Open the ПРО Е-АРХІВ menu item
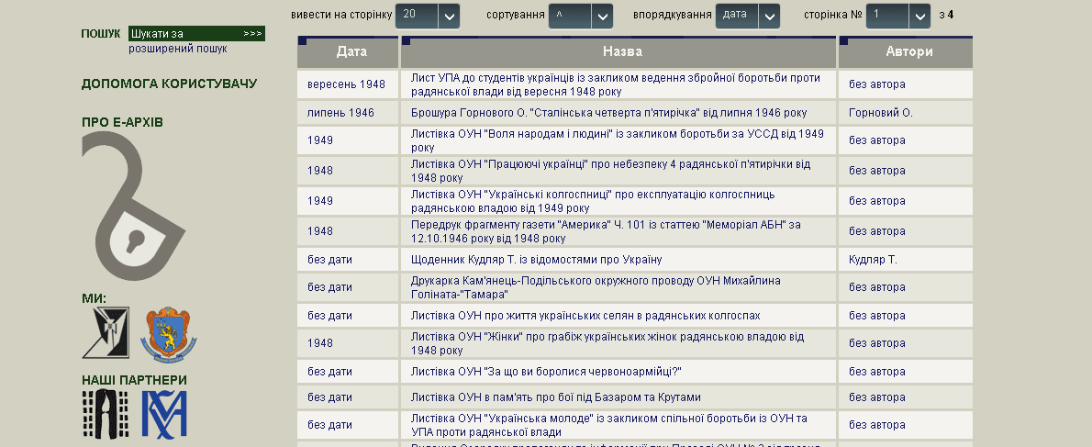1092x447 pixels. pyautogui.click(x=122, y=122)
